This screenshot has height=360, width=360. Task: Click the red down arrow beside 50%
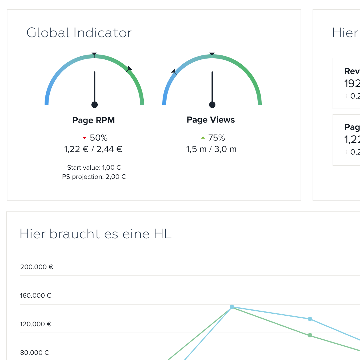click(84, 138)
